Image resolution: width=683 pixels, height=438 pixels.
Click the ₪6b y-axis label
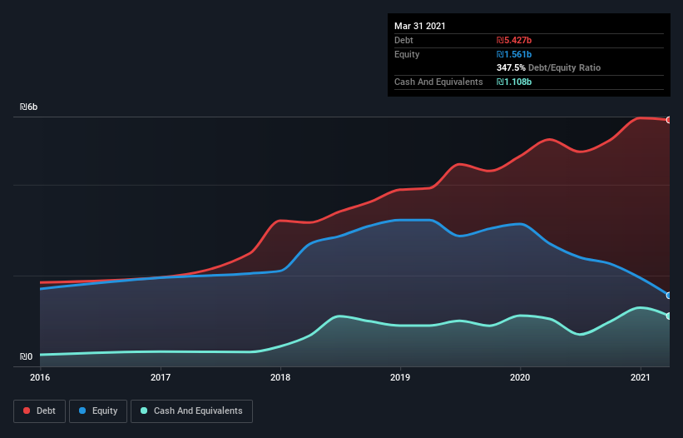click(x=29, y=107)
